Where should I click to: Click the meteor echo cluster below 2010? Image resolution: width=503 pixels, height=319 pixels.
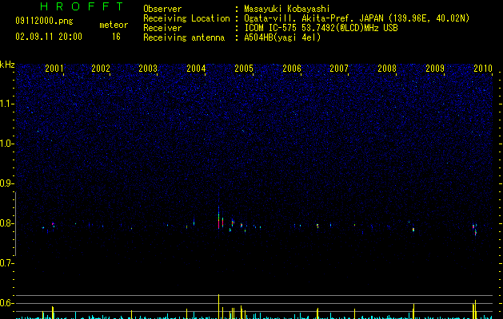(x=475, y=229)
